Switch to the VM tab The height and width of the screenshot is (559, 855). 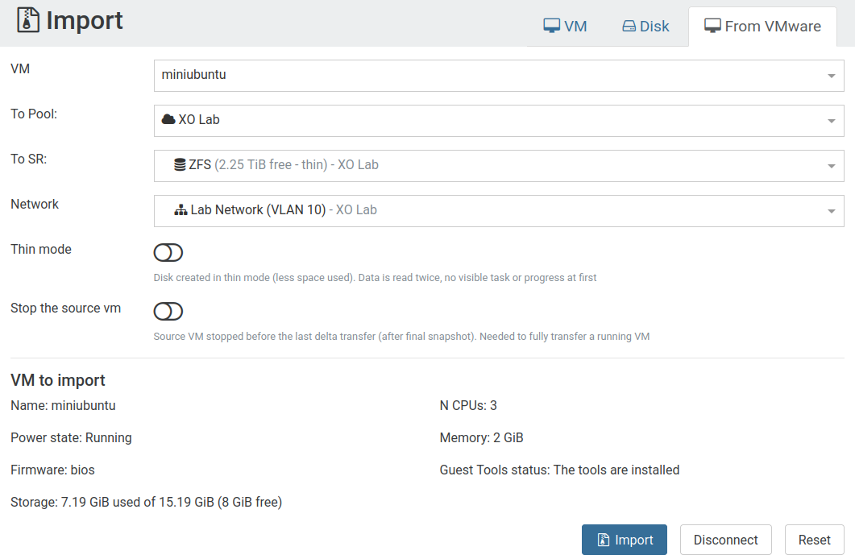pos(565,26)
